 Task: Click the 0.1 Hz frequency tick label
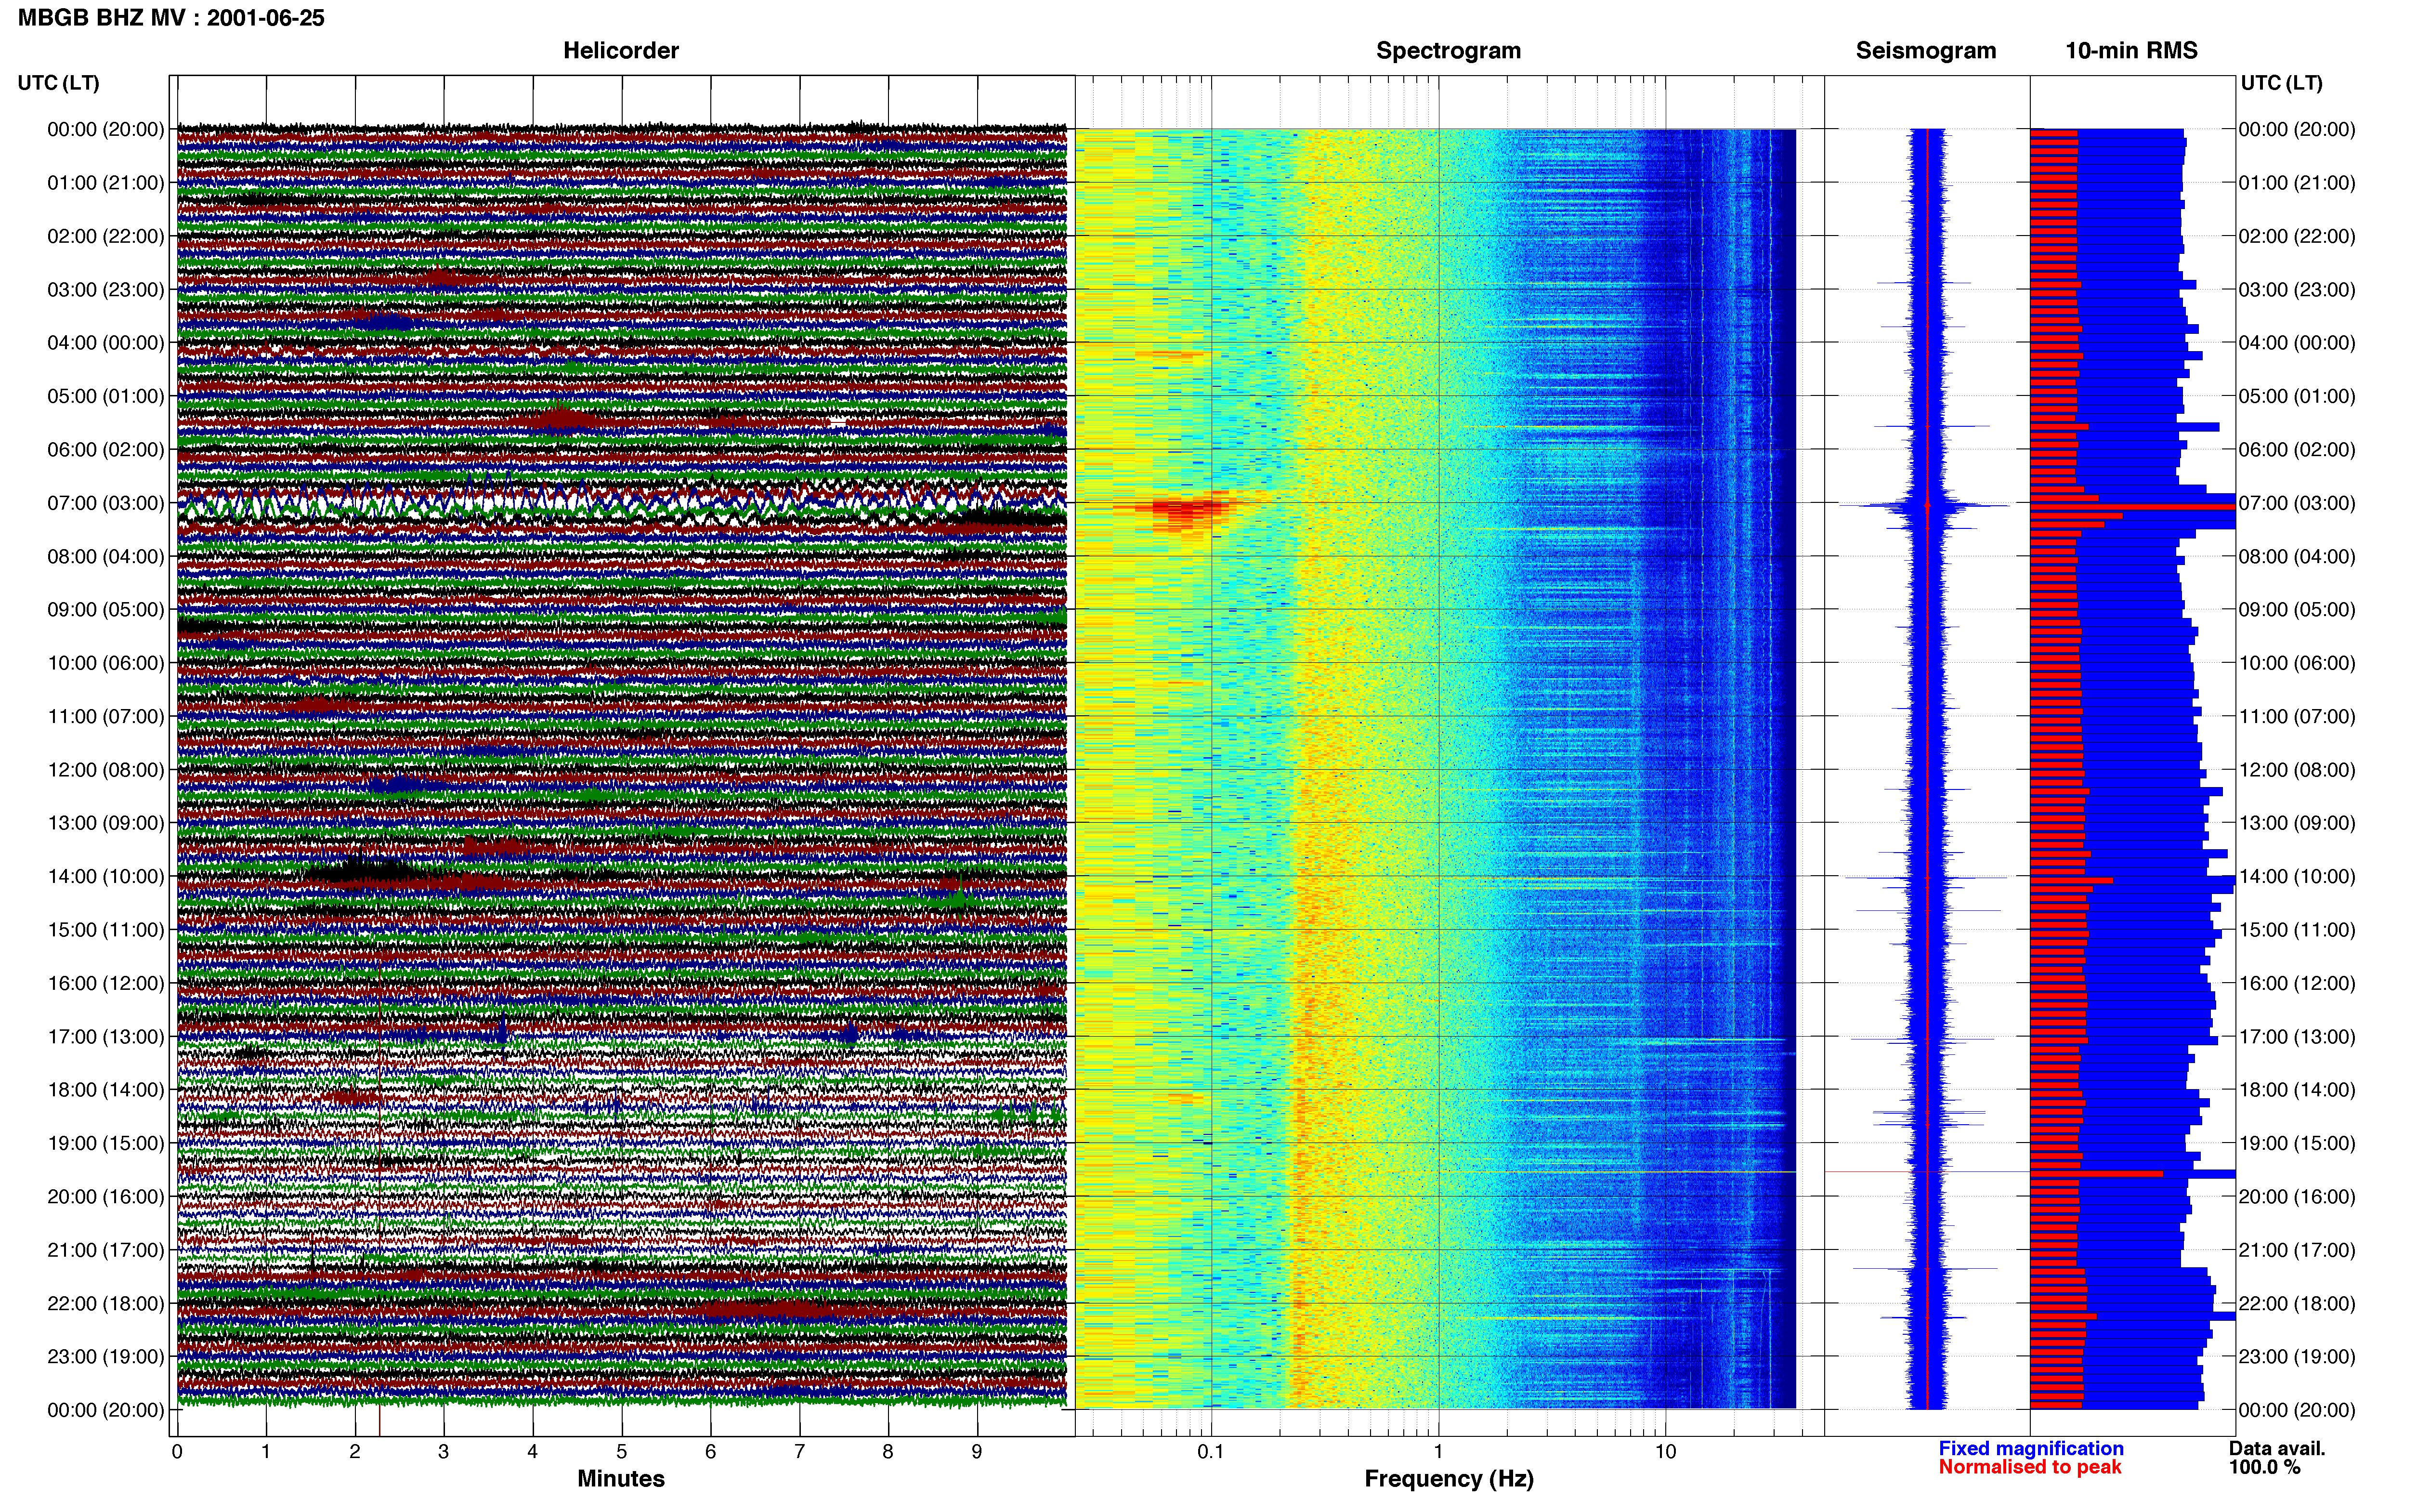point(1211,1451)
